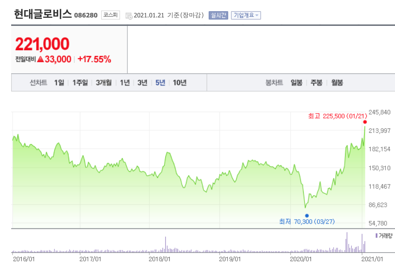Viewport: 395px width, 271px height.
Task: Click the 150,310 y-axis value
Action: [379, 168]
